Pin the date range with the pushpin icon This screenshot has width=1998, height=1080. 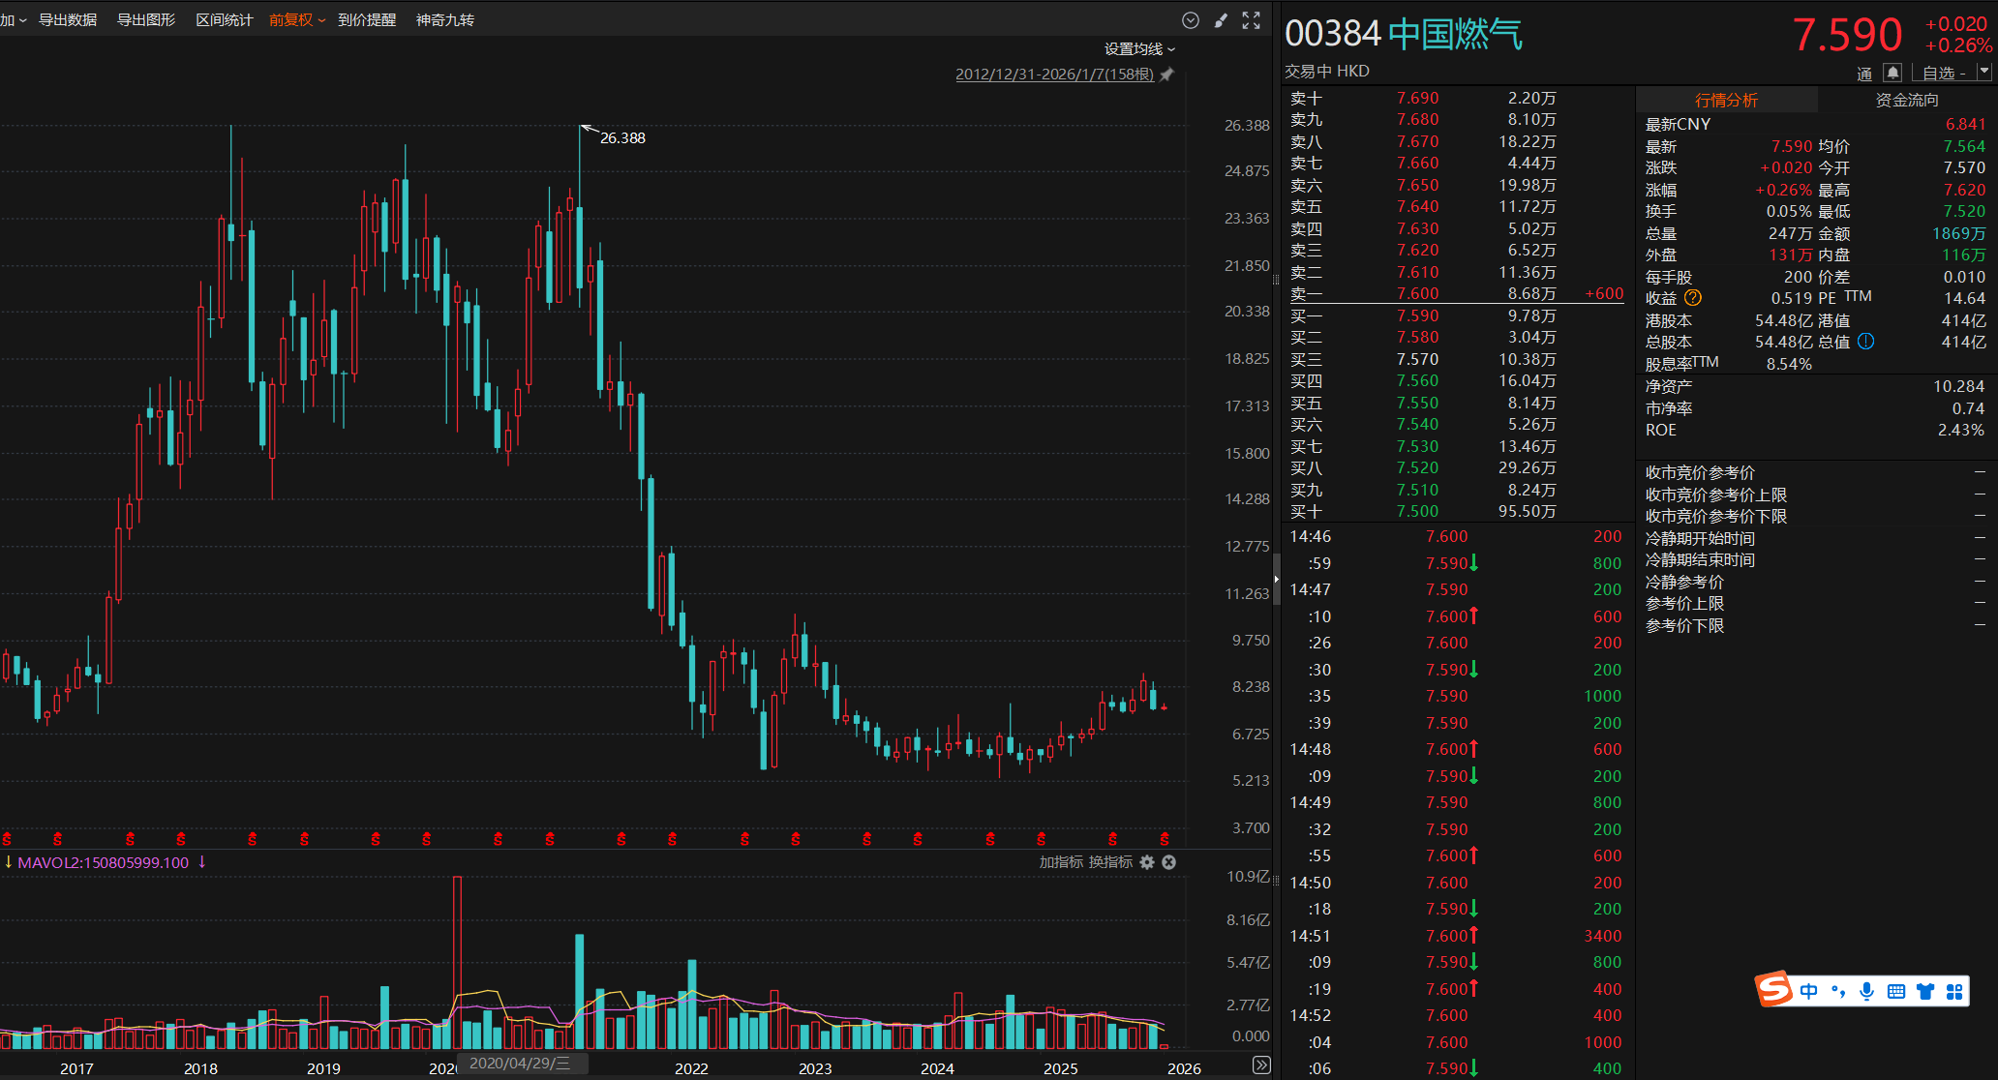pos(1167,75)
